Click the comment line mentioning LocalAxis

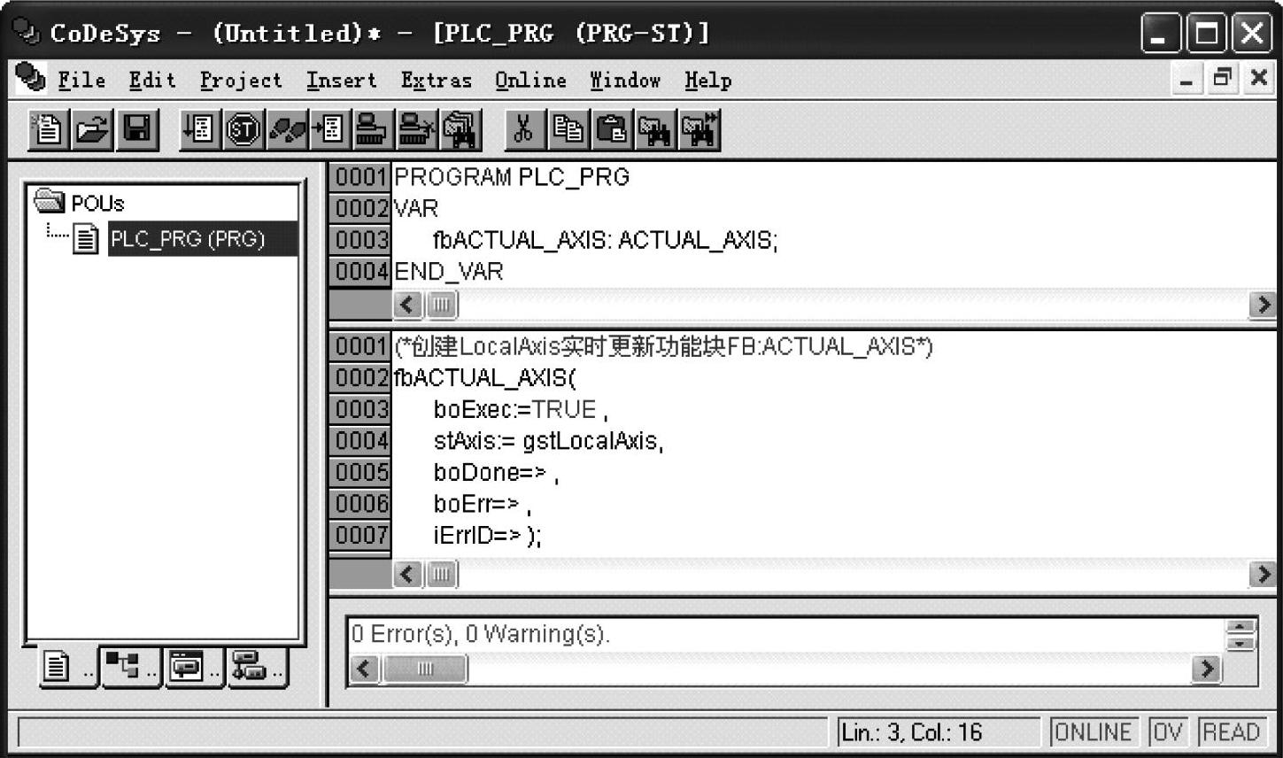pyautogui.click(x=664, y=346)
